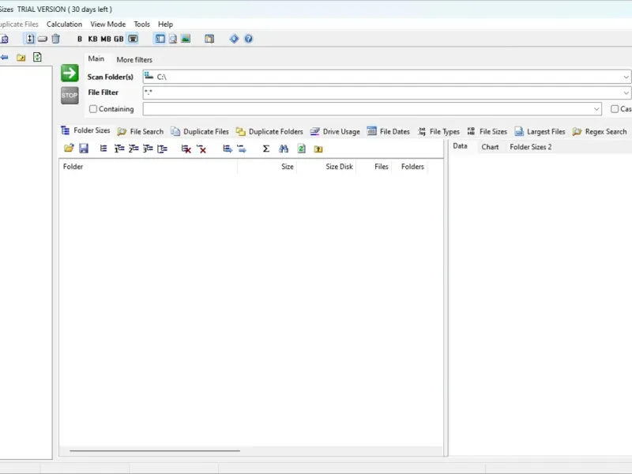
Task: Open the Duplicate Files tool
Action: [x=200, y=131]
